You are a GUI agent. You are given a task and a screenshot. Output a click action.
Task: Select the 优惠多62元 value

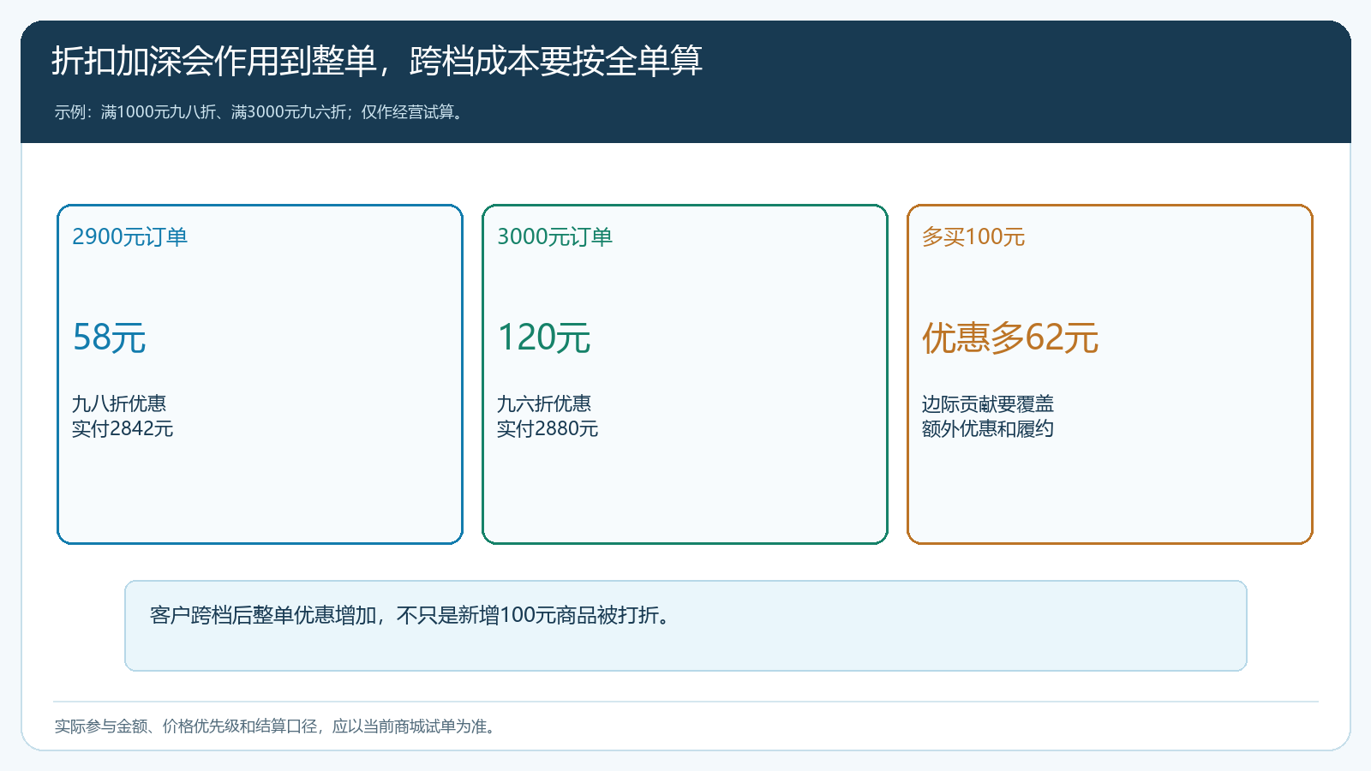pyautogui.click(x=1010, y=338)
